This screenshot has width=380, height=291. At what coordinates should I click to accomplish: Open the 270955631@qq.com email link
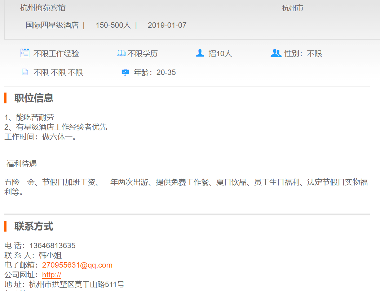tap(77, 265)
